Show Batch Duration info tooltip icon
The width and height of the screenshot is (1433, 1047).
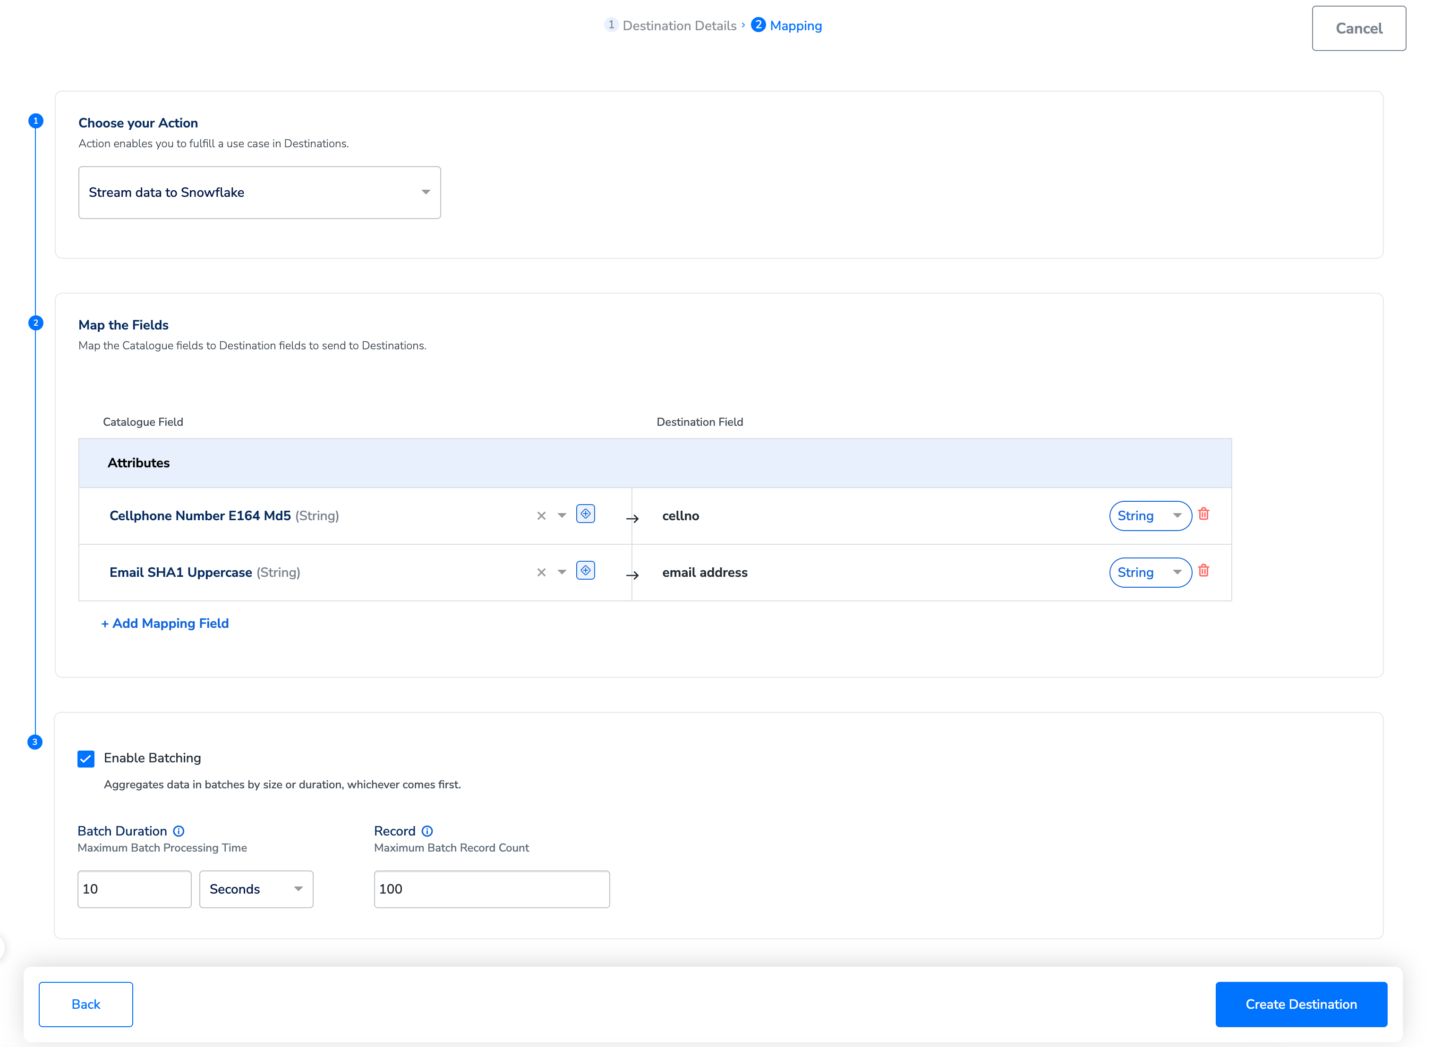pyautogui.click(x=179, y=831)
